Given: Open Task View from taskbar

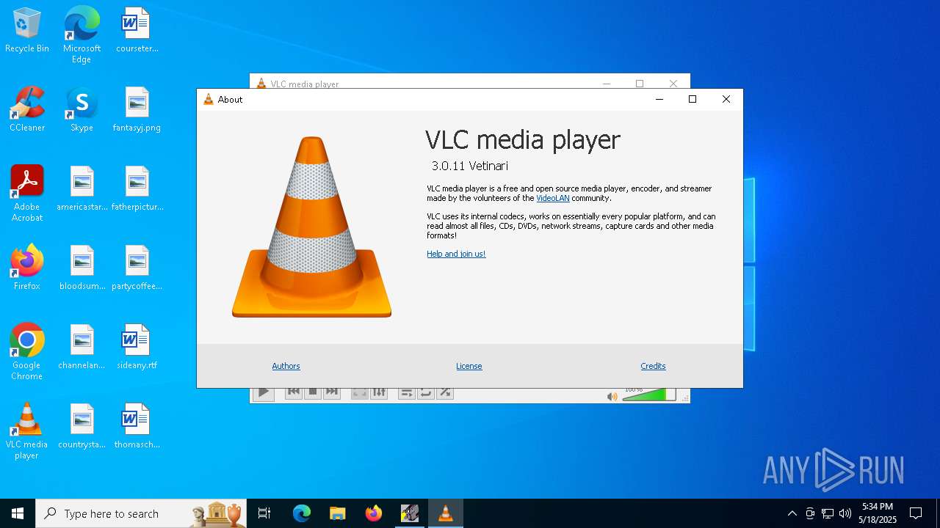Looking at the screenshot, I should tap(264, 513).
